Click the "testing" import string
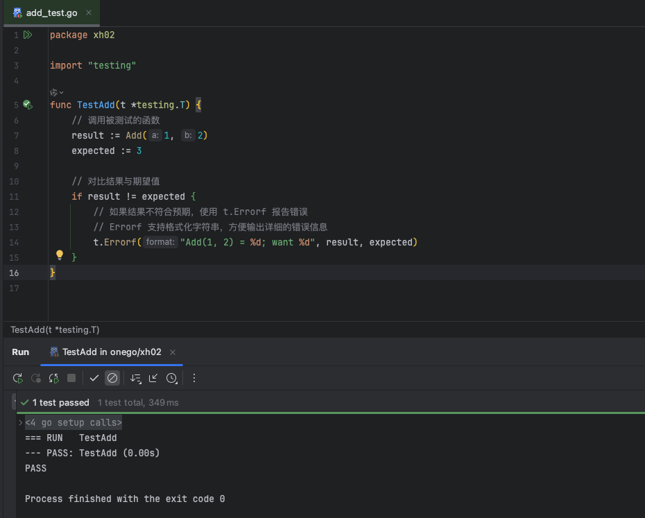Screen dimensions: 645x518 [x=112, y=65]
